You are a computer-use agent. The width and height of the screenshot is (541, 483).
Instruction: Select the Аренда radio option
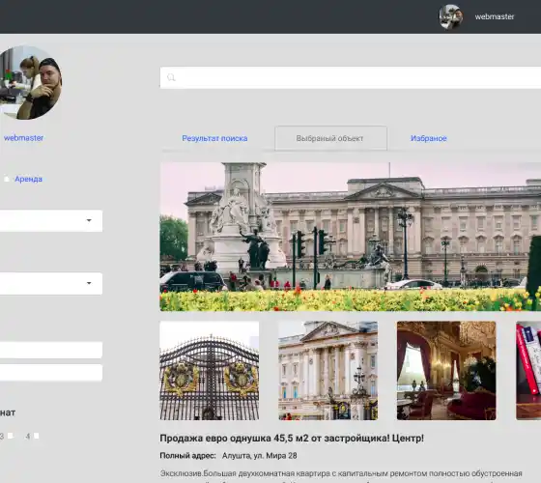pos(6,179)
